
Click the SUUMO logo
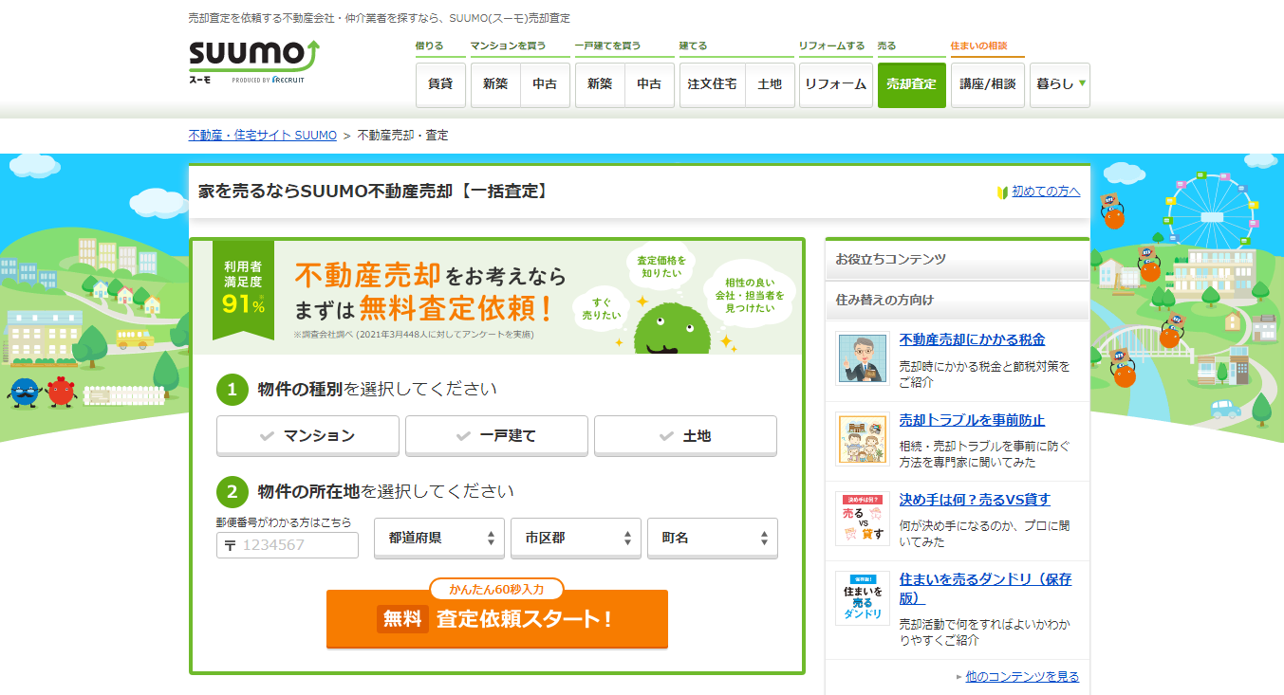[254, 63]
